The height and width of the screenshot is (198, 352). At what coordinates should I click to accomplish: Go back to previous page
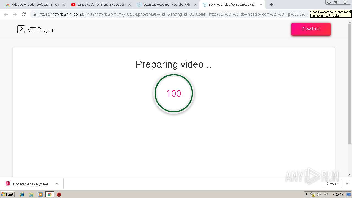point(6,14)
